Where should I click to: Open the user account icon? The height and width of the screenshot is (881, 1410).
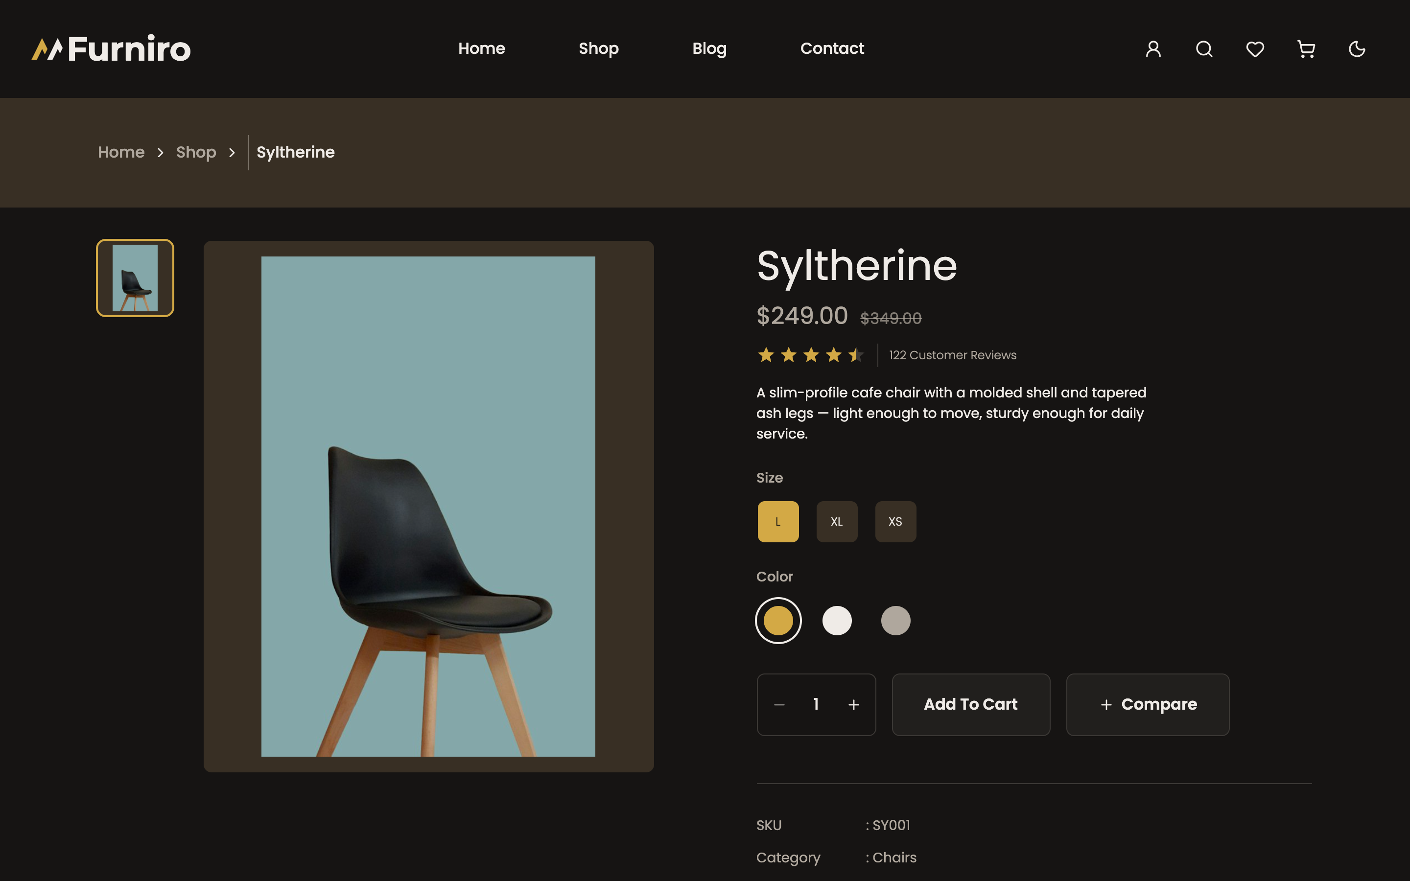point(1153,49)
